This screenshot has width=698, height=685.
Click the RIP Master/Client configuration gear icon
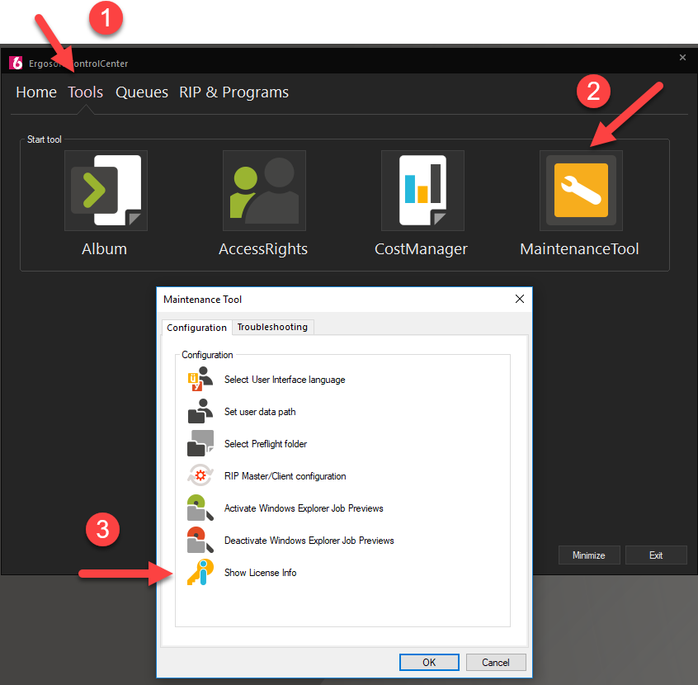[200, 475]
